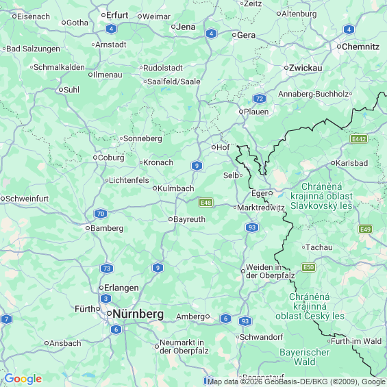The width and height of the screenshot is (387, 387).
Task: Click the Erfurt city label
Action: pyautogui.click(x=117, y=15)
